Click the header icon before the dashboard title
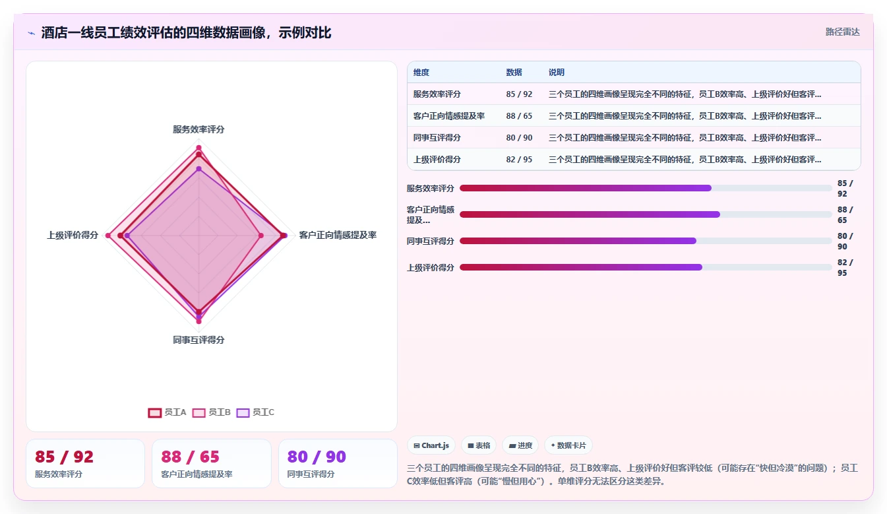 pos(32,32)
